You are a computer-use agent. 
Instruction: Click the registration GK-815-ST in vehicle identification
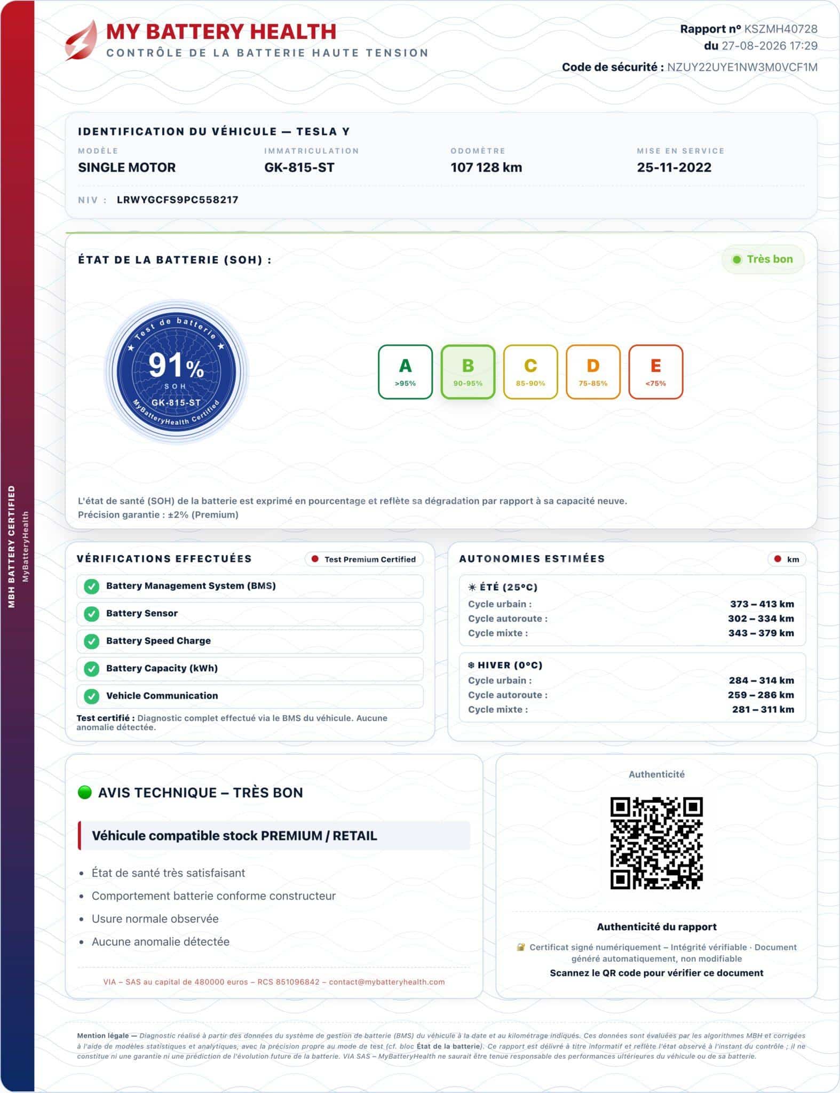[299, 168]
